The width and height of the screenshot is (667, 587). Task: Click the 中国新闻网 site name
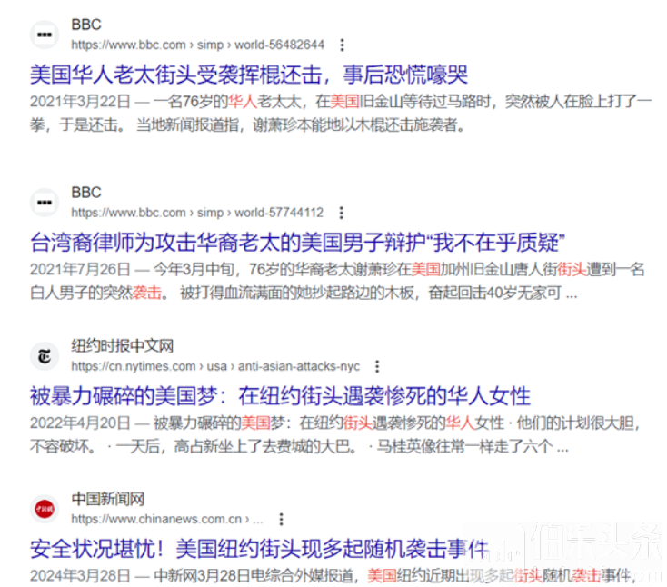[108, 499]
